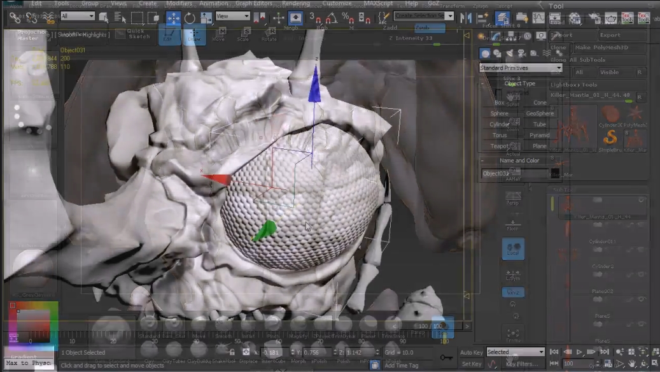Open the Curve Editor
Image resolution: width=660 pixels, height=372 pixels.
[538, 18]
